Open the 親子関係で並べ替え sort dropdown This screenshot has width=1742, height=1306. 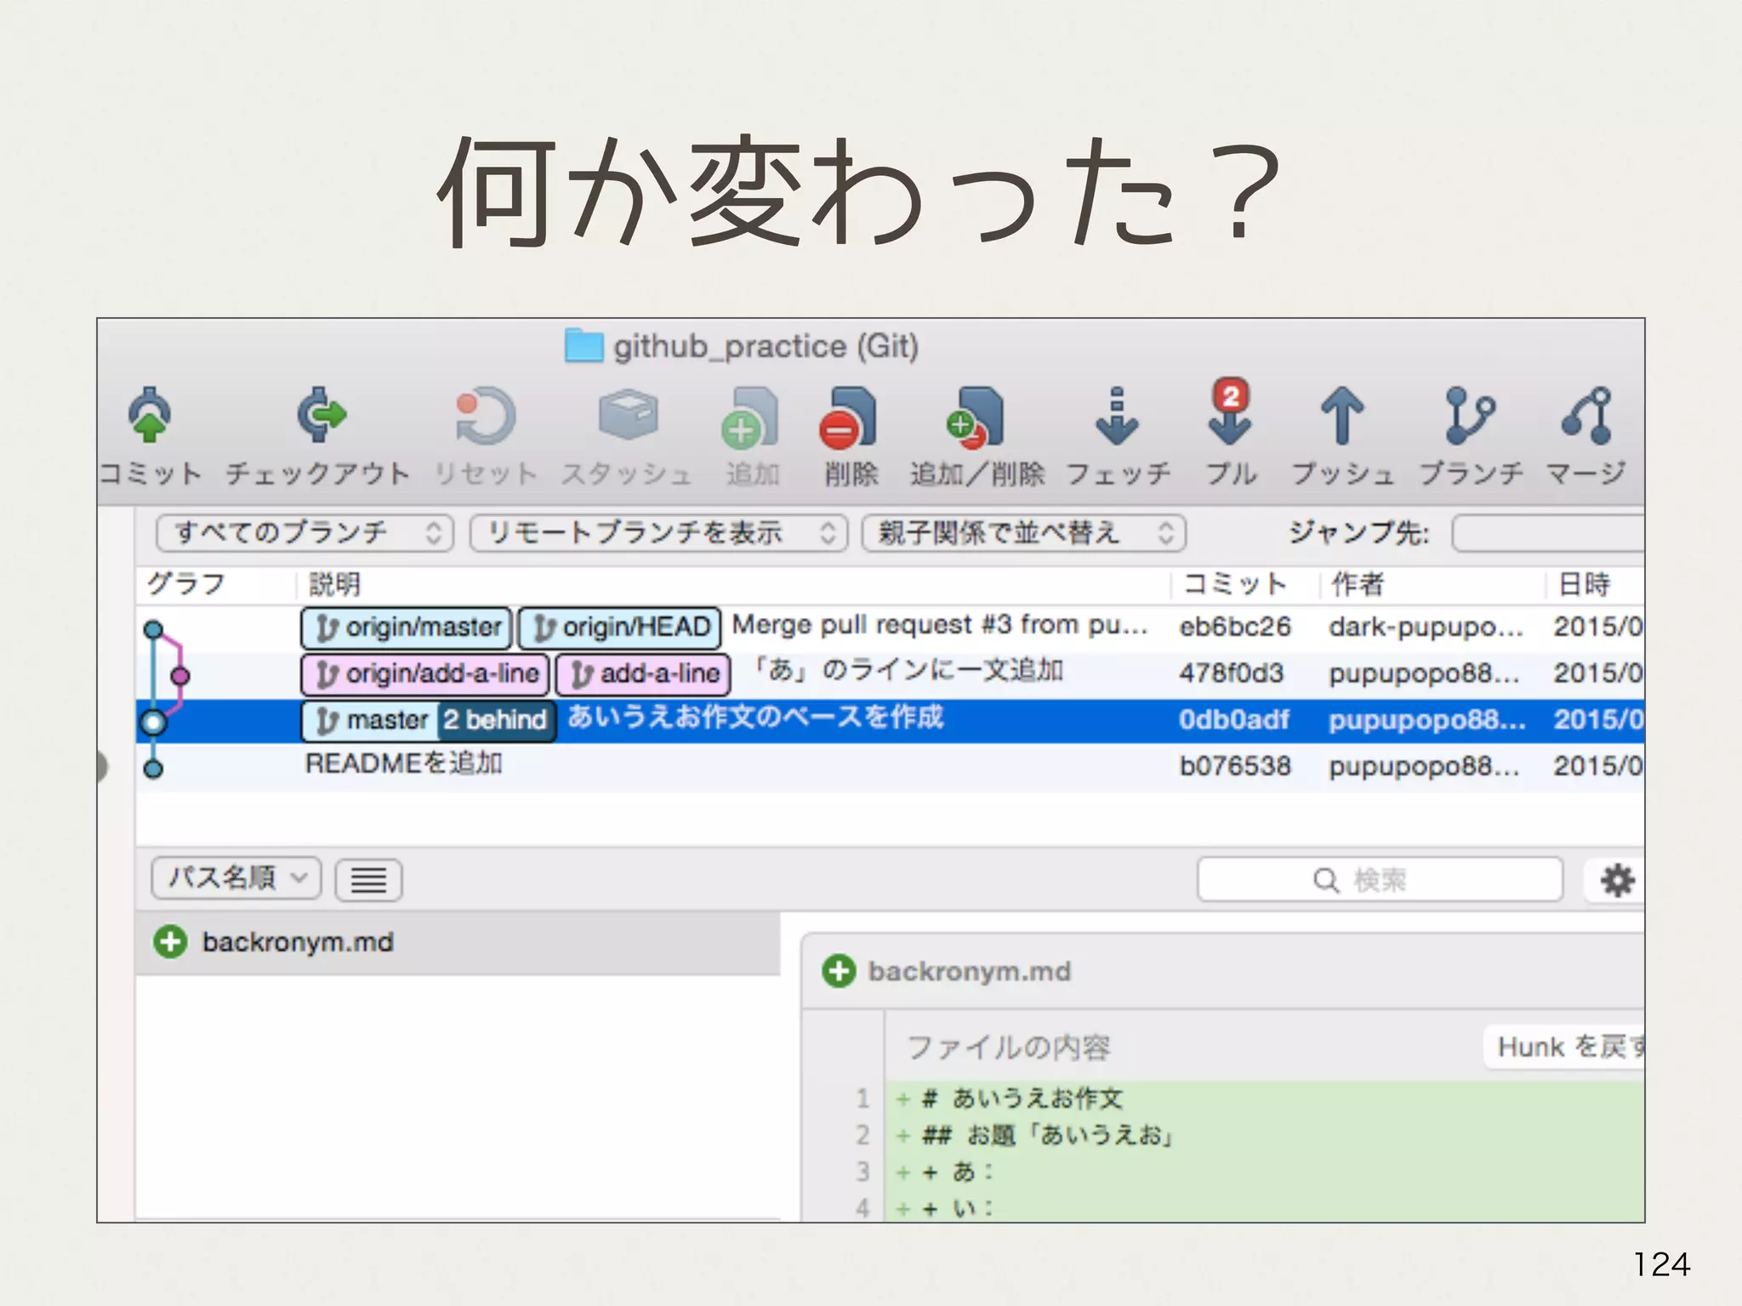1023,533
